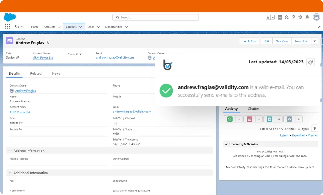Click the BriteVerify logo
This screenshot has width=323, height=195.
pyautogui.click(x=168, y=65)
